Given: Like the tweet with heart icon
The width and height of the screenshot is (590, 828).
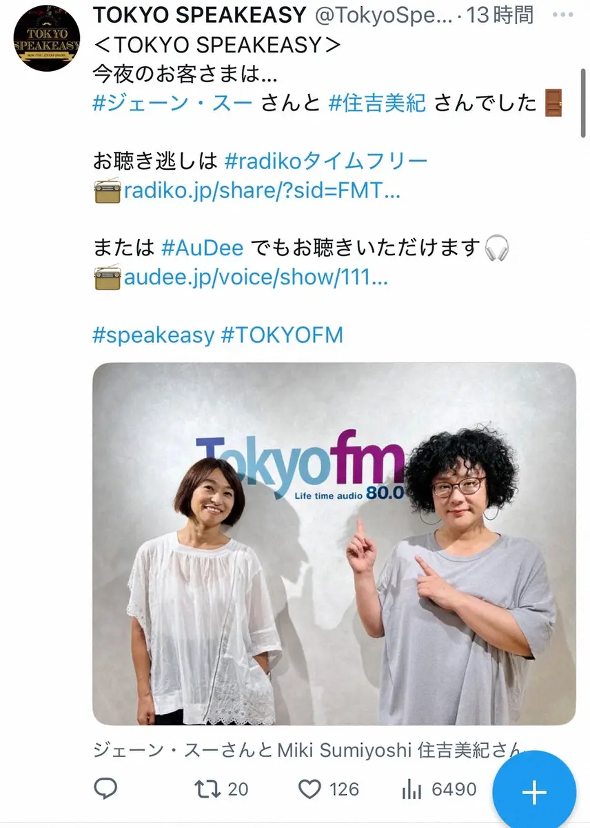Looking at the screenshot, I should [311, 789].
